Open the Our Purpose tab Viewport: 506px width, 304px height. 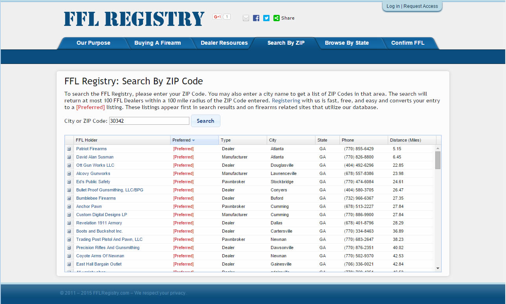click(93, 43)
